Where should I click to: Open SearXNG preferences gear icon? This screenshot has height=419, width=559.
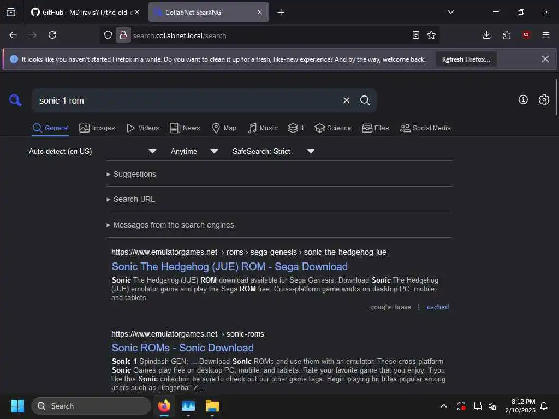544,100
